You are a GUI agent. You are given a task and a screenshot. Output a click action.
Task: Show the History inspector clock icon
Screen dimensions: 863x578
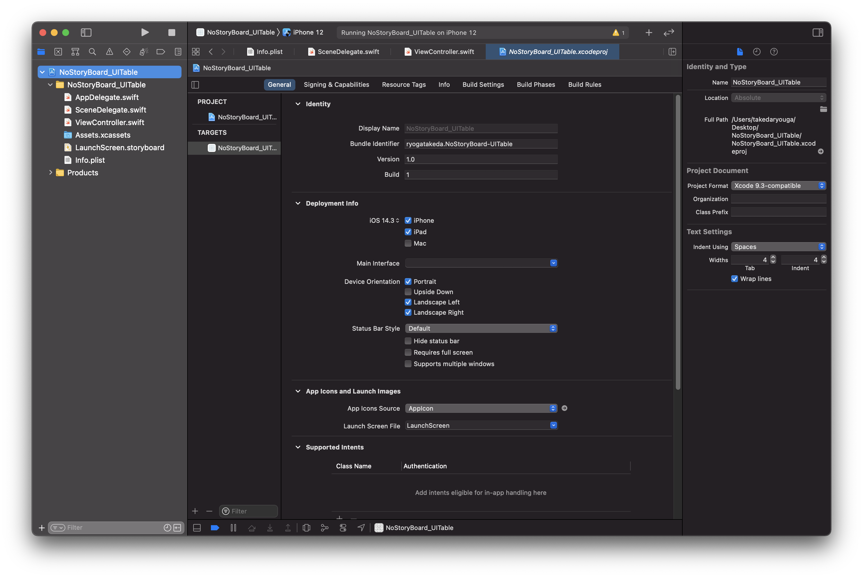(757, 52)
